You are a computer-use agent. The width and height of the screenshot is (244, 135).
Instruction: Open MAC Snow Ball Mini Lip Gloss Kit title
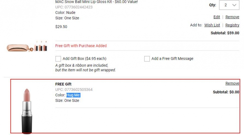pos(96,2)
